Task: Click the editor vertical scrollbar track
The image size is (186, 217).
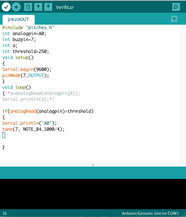Action: tap(183, 94)
